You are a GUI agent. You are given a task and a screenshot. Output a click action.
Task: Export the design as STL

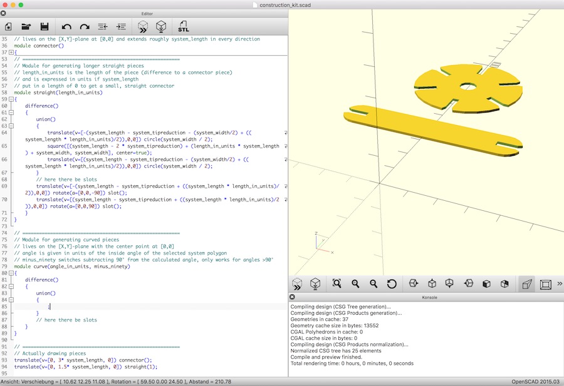[183, 26]
